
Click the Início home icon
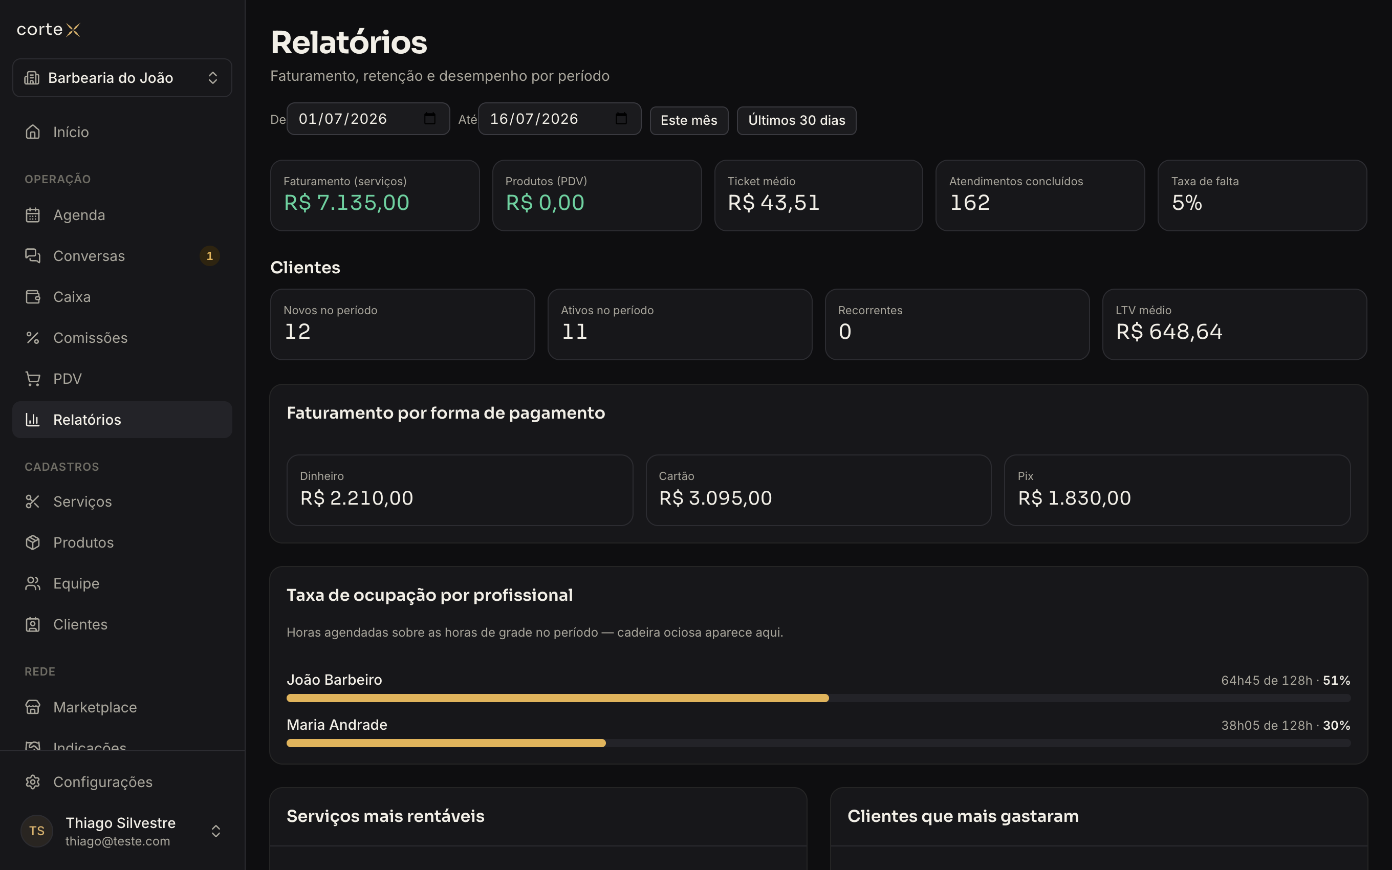coord(33,132)
